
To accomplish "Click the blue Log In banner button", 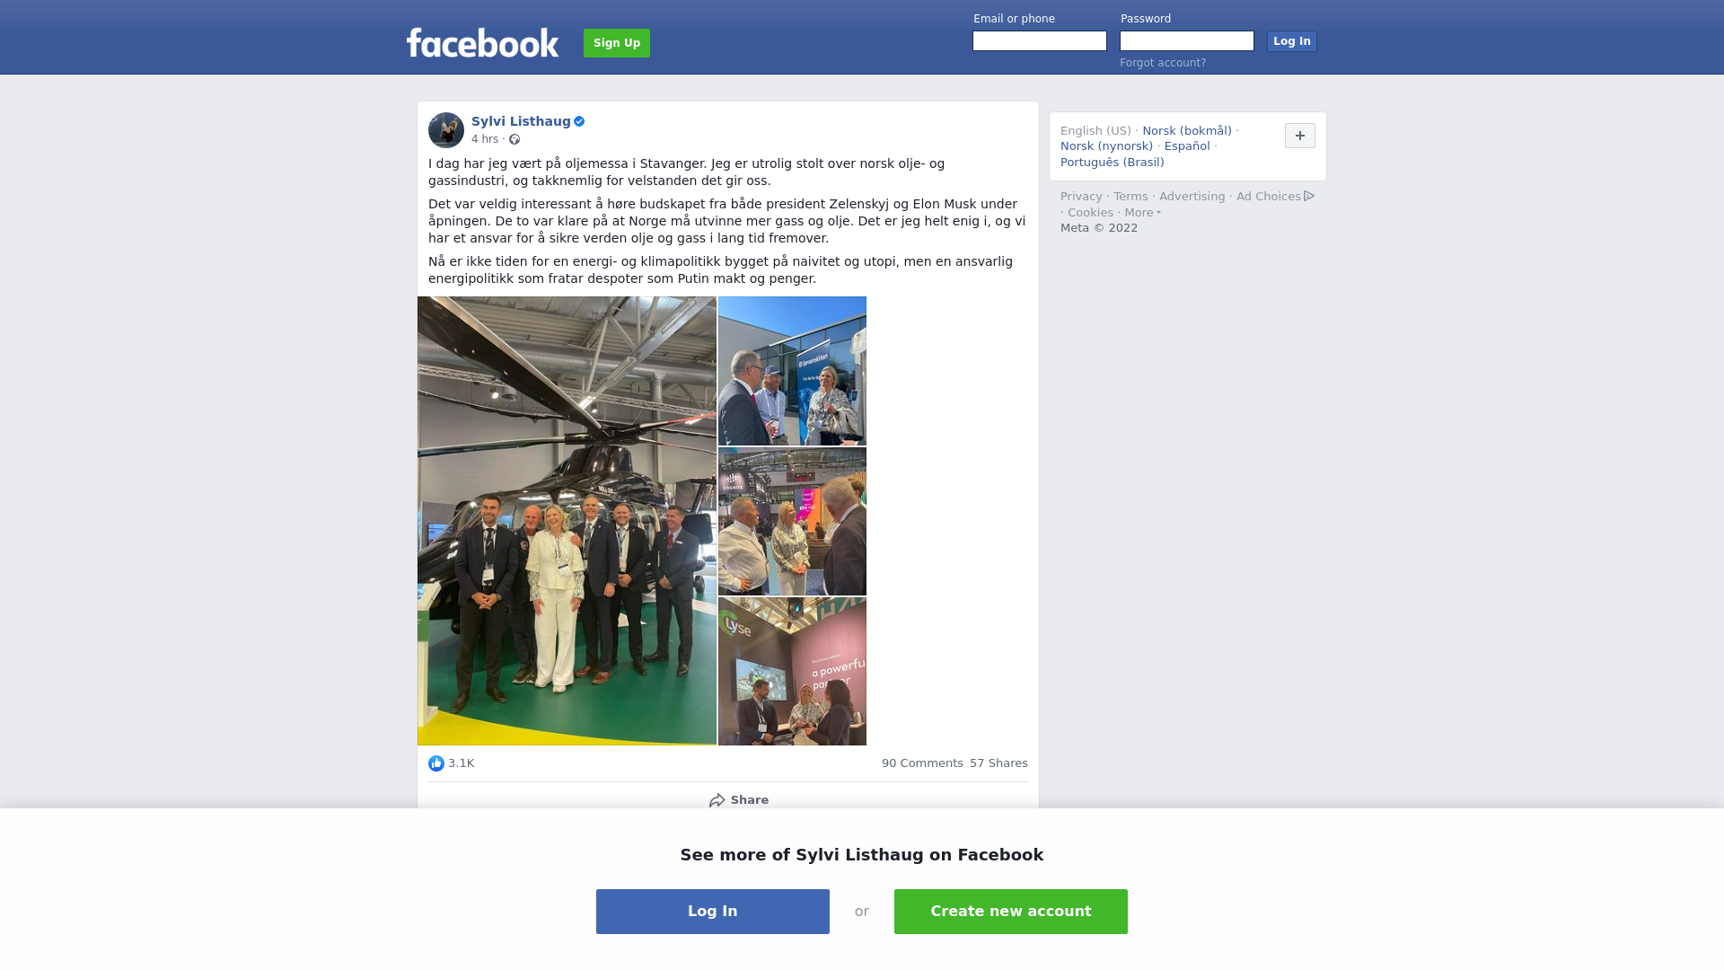I will [713, 912].
